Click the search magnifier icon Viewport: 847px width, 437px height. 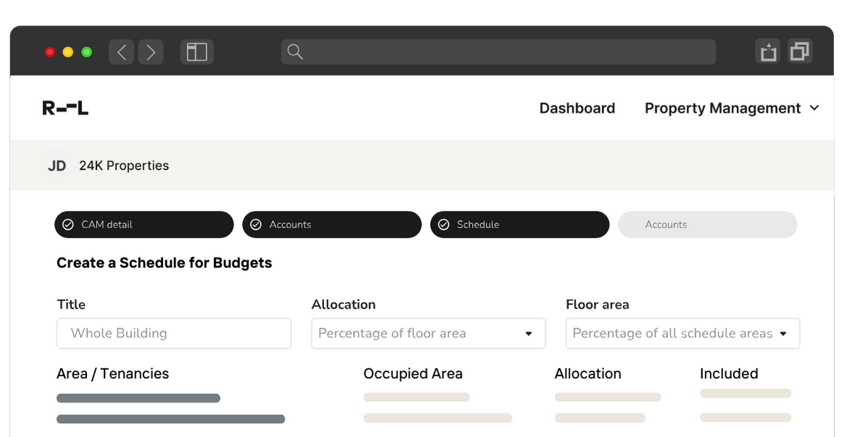click(294, 51)
